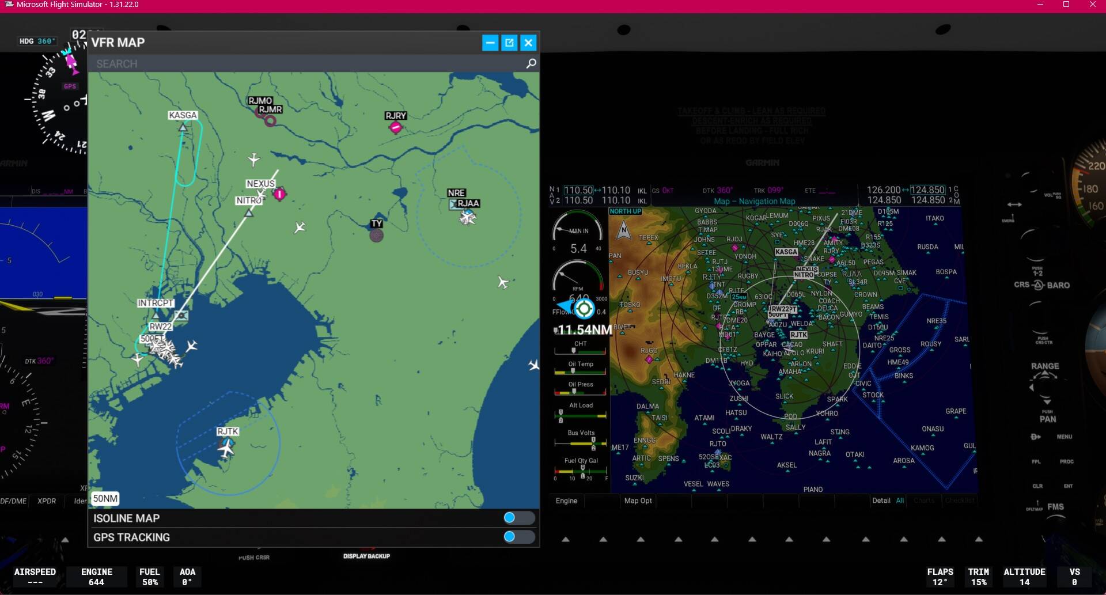Click the COM frequency swap arrow knob
Image resolution: width=1106 pixels, height=595 pixels.
click(1014, 204)
